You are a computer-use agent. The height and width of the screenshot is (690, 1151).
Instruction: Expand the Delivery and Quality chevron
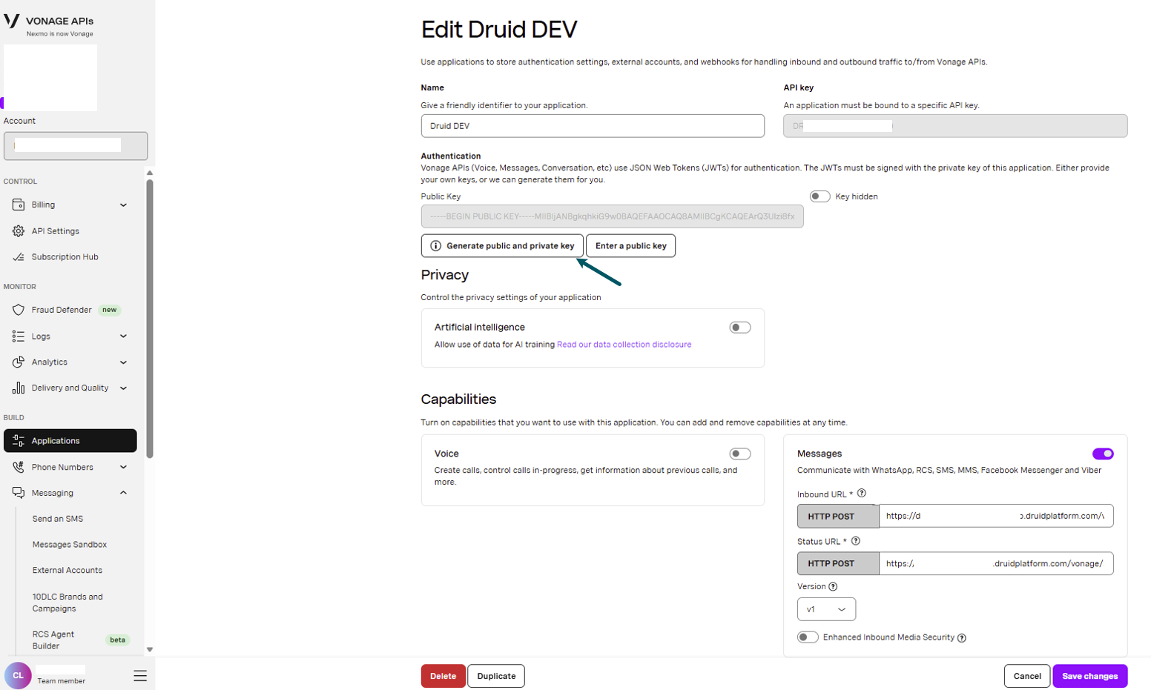[123, 388]
